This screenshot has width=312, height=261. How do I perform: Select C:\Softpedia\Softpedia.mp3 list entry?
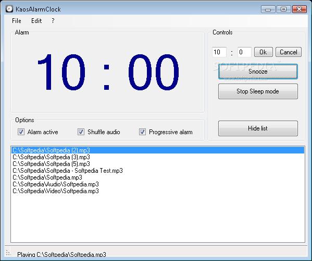(158, 177)
